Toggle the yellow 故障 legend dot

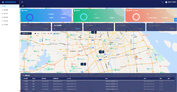click(42, 34)
